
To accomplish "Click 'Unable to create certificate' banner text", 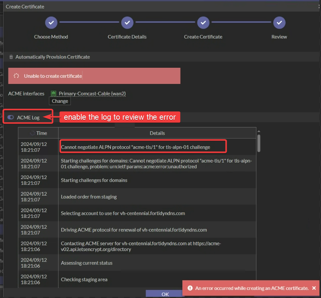I will (53, 76).
